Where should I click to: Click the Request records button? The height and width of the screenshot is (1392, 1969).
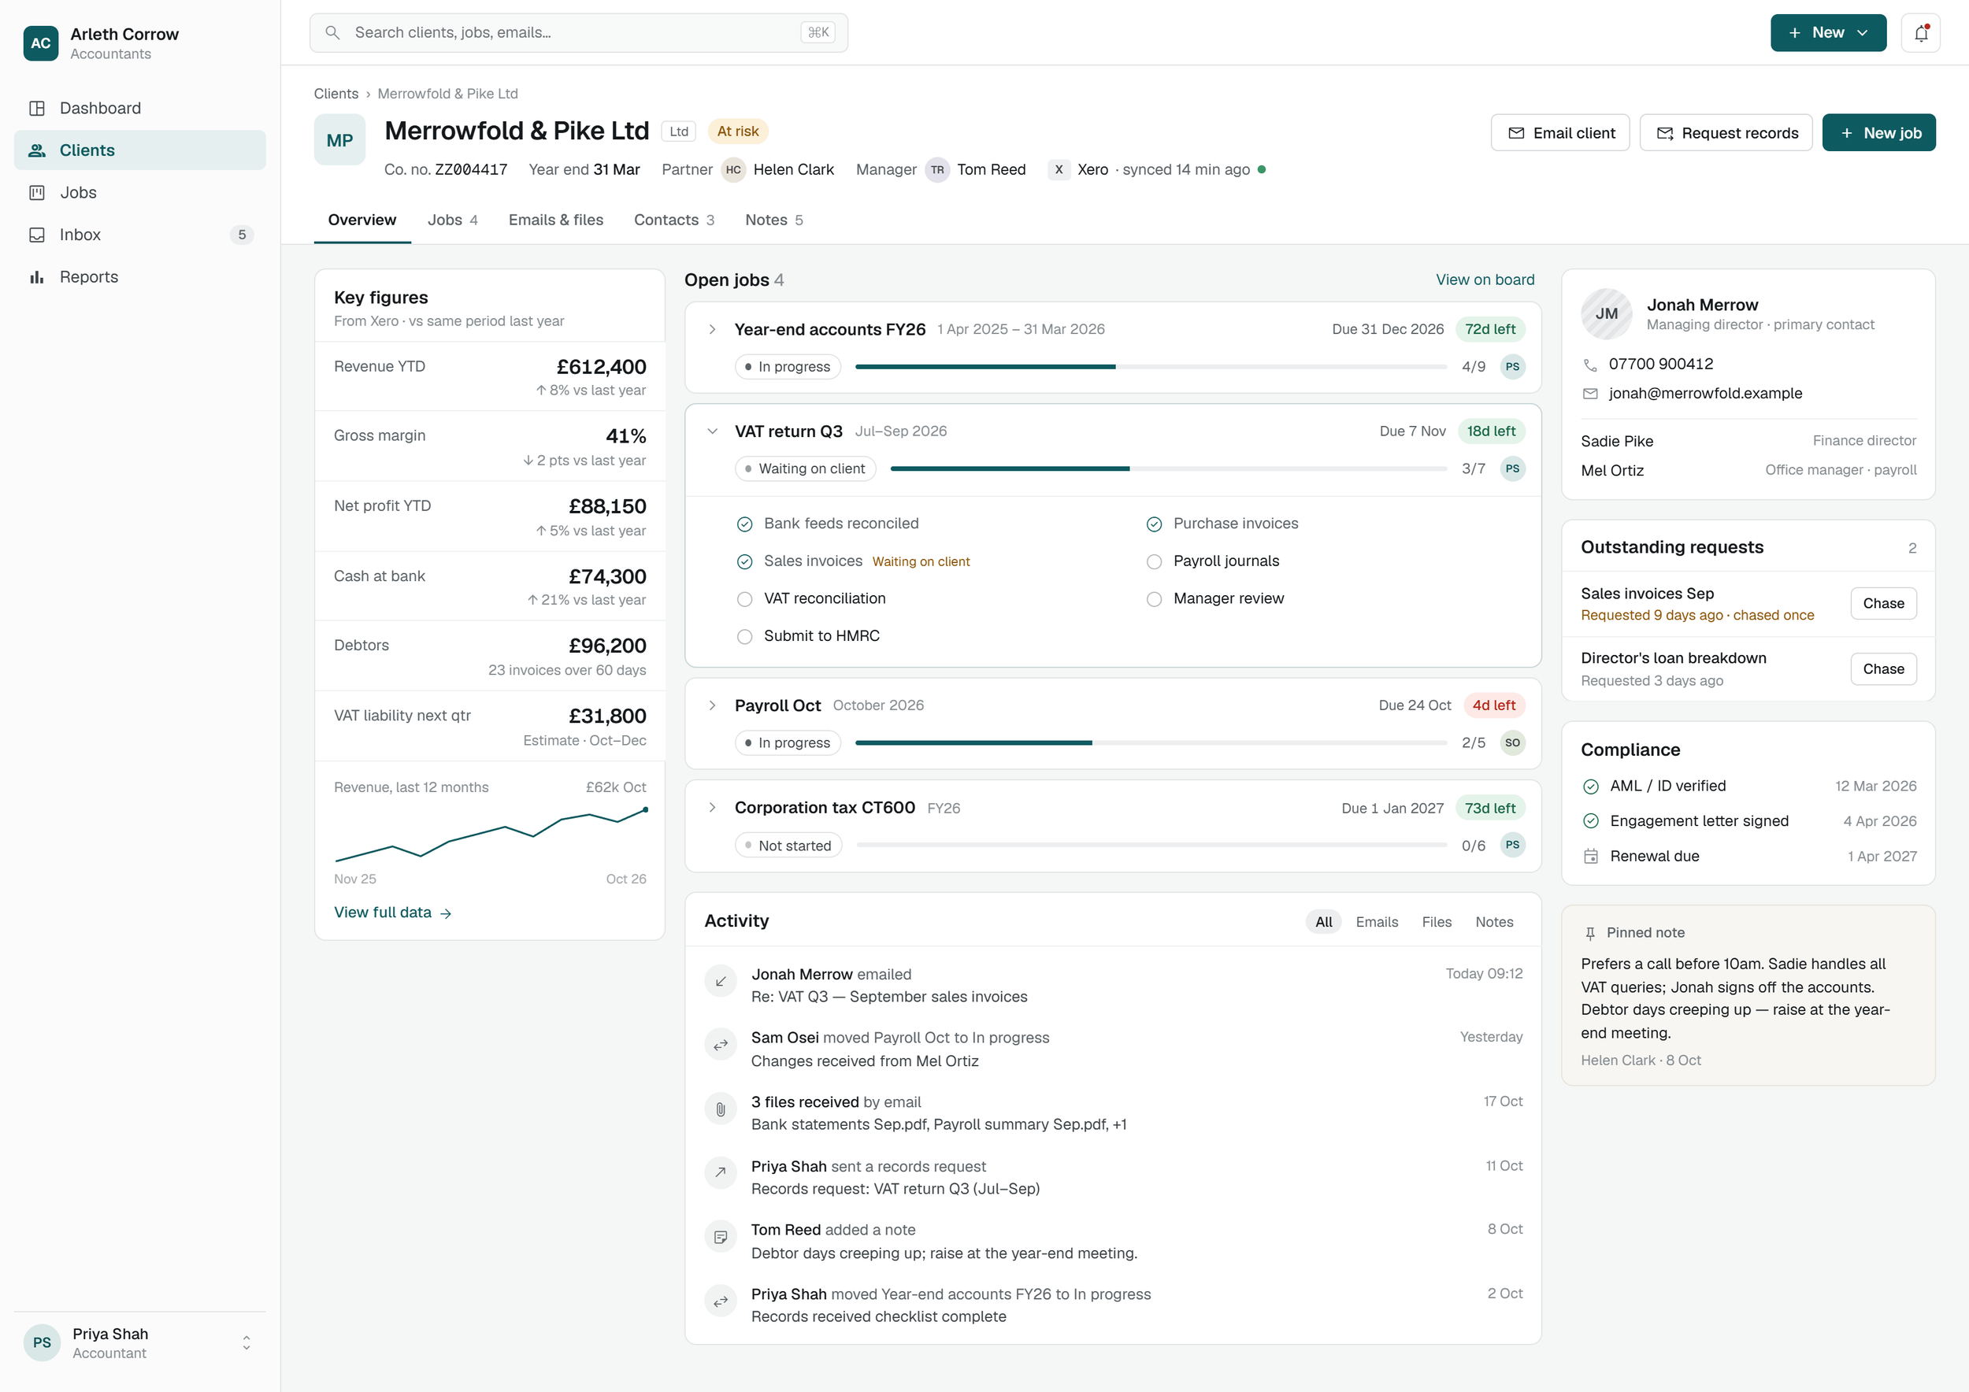click(1726, 133)
